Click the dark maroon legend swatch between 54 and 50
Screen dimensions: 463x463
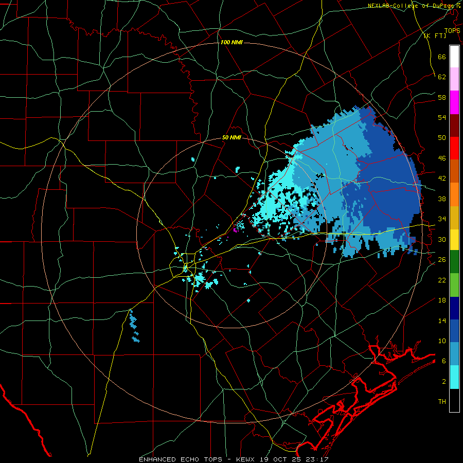pos(454,126)
